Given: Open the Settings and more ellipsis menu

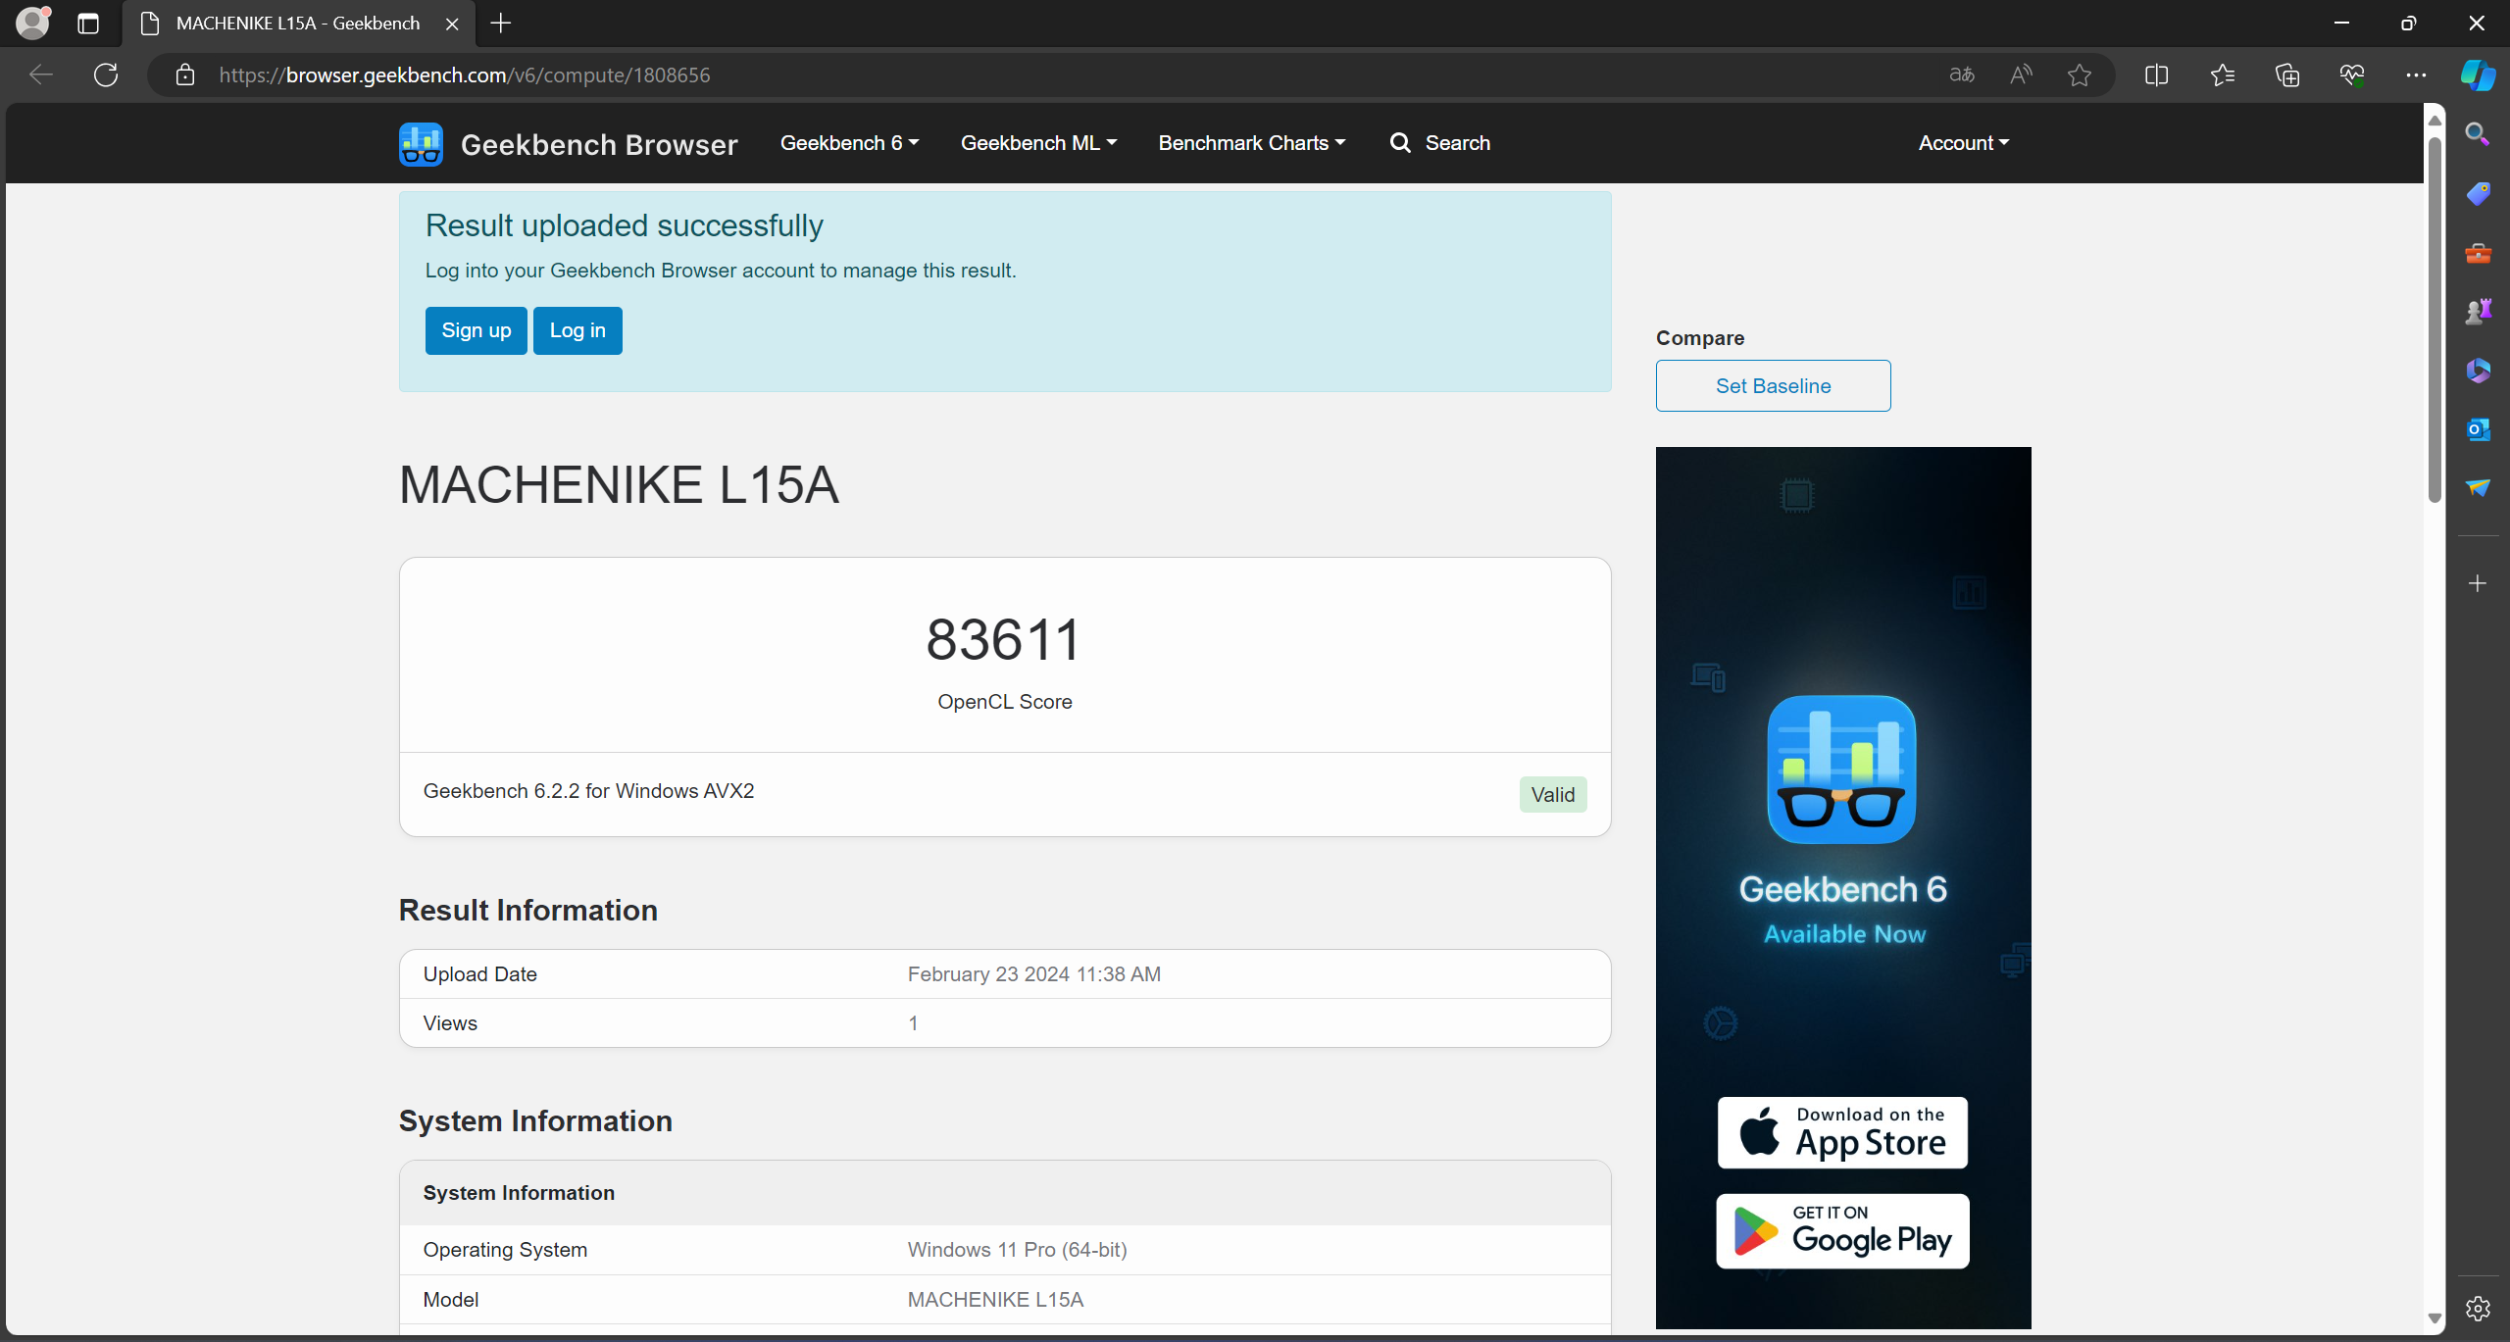Looking at the screenshot, I should coord(2416,75).
